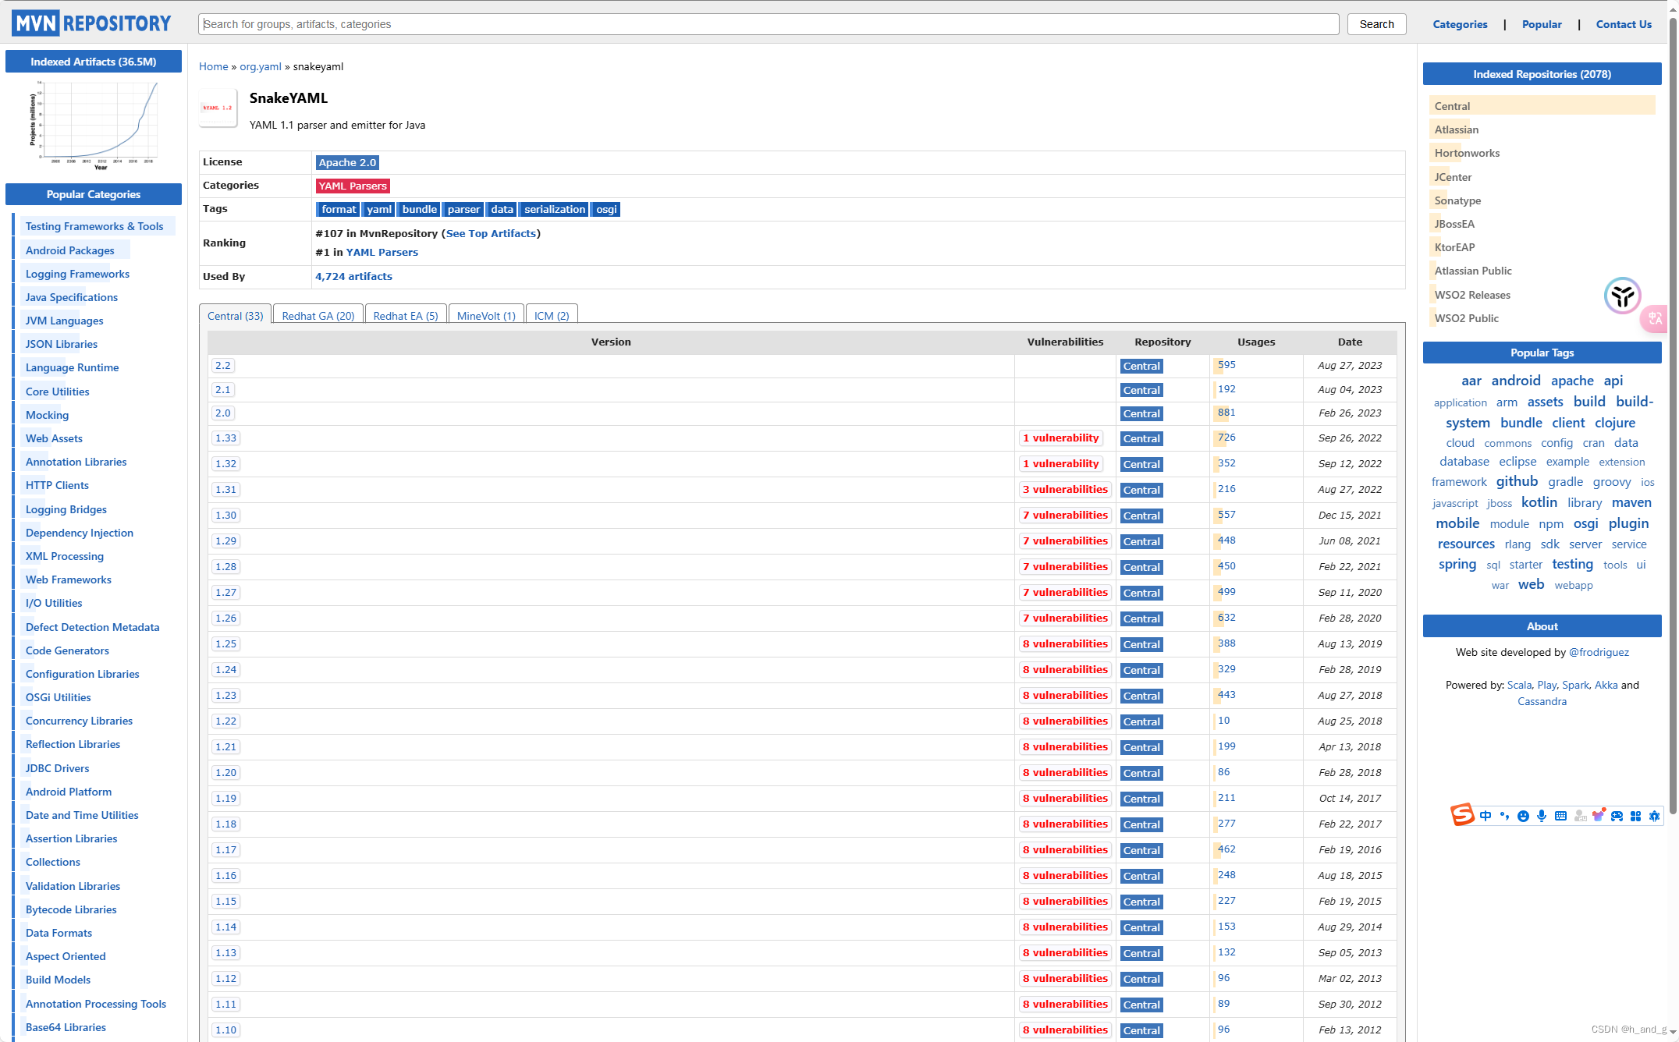Click into the artifact search field
This screenshot has width=1679, height=1042.
768,24
